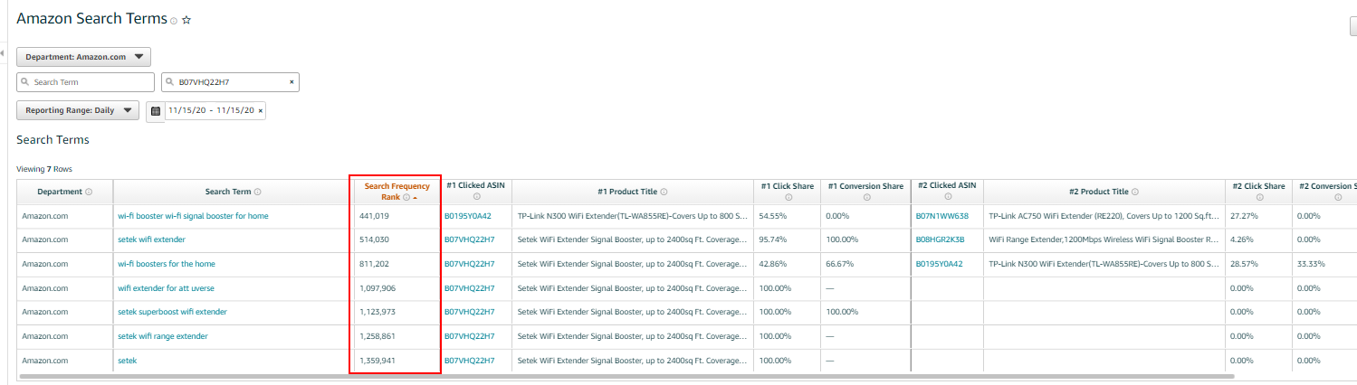Select the rank value 1,097,906
Screen dimensions: 1357x385
click(377, 288)
